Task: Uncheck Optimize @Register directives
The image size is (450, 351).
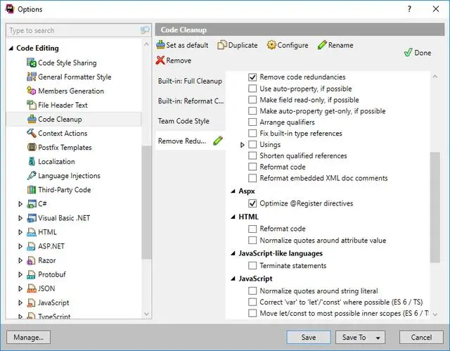Action: (x=252, y=203)
